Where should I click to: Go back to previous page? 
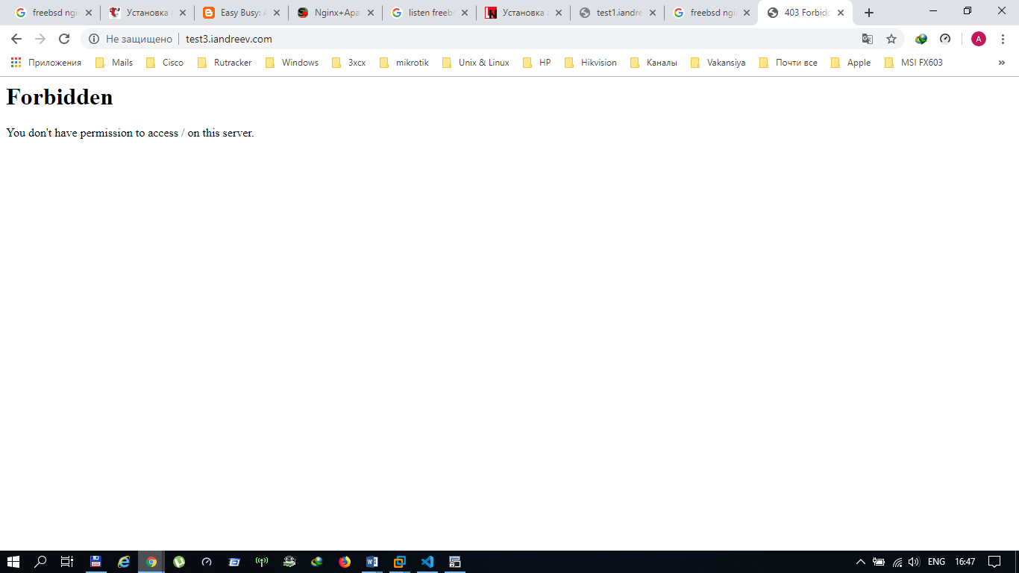tap(16, 39)
